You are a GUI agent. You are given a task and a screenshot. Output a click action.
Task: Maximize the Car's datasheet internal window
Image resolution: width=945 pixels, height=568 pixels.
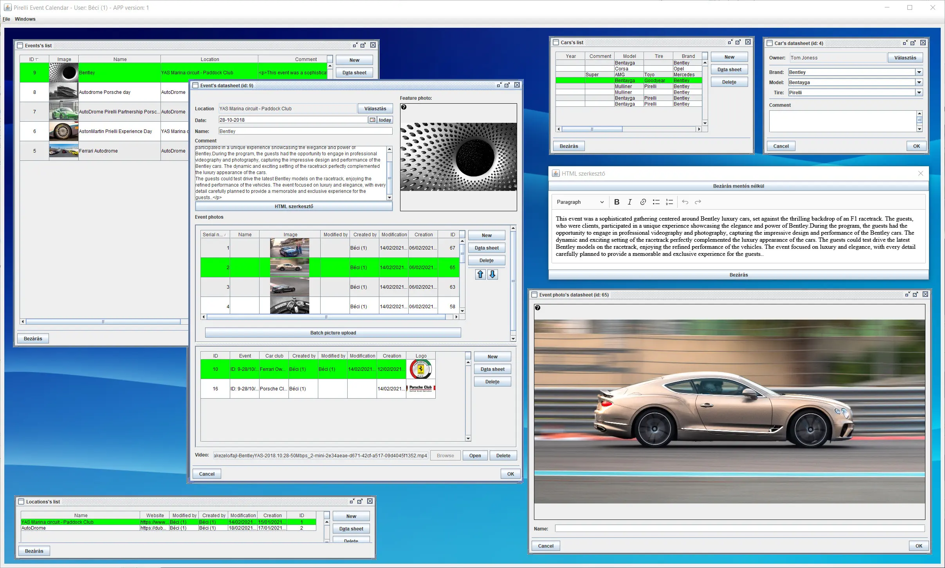pyautogui.click(x=913, y=43)
